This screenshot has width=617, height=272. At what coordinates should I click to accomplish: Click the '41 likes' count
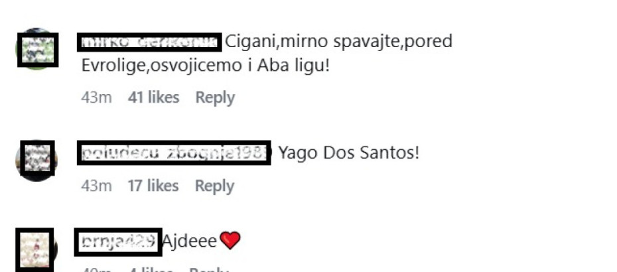(x=153, y=98)
